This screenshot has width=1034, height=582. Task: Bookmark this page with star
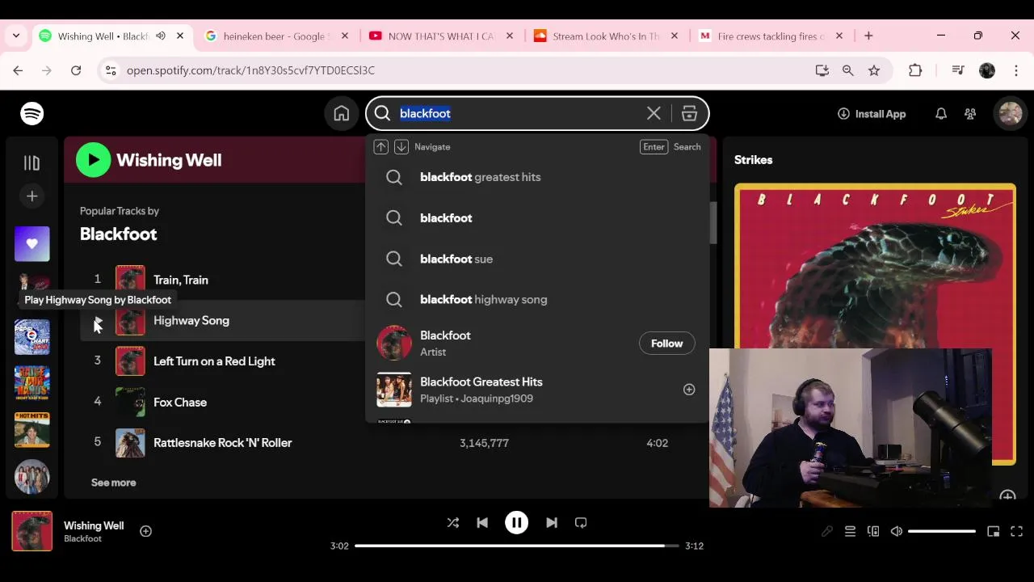click(x=874, y=71)
